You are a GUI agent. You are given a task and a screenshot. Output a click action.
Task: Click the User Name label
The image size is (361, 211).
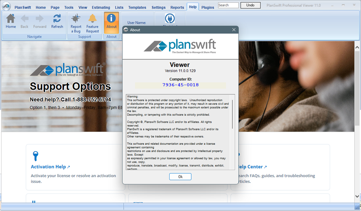click(136, 22)
